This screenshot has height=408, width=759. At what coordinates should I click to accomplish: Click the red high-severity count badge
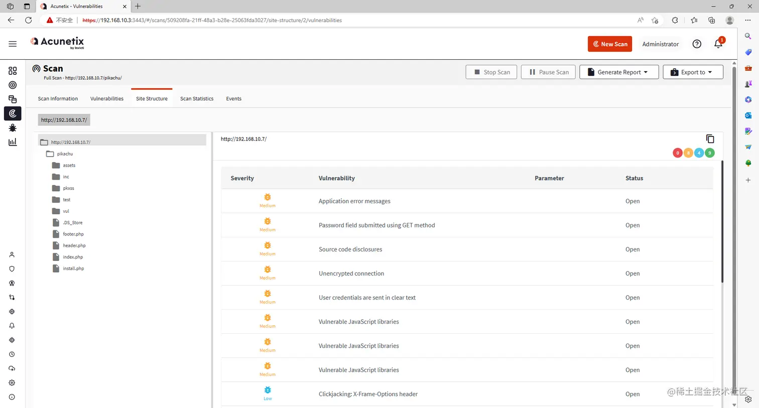pos(678,153)
